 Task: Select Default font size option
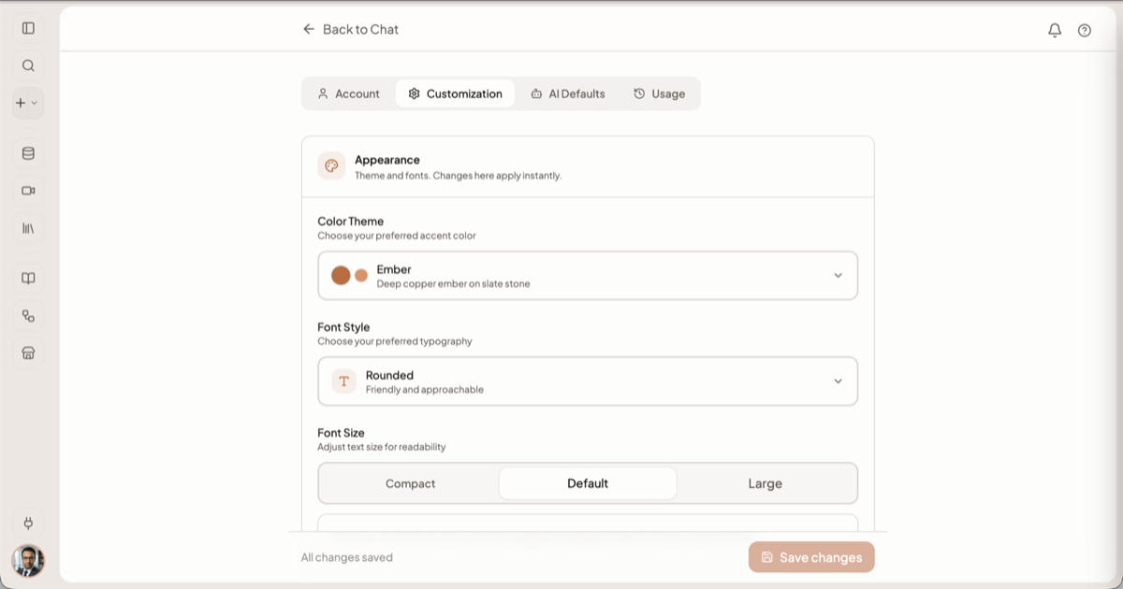pos(588,483)
